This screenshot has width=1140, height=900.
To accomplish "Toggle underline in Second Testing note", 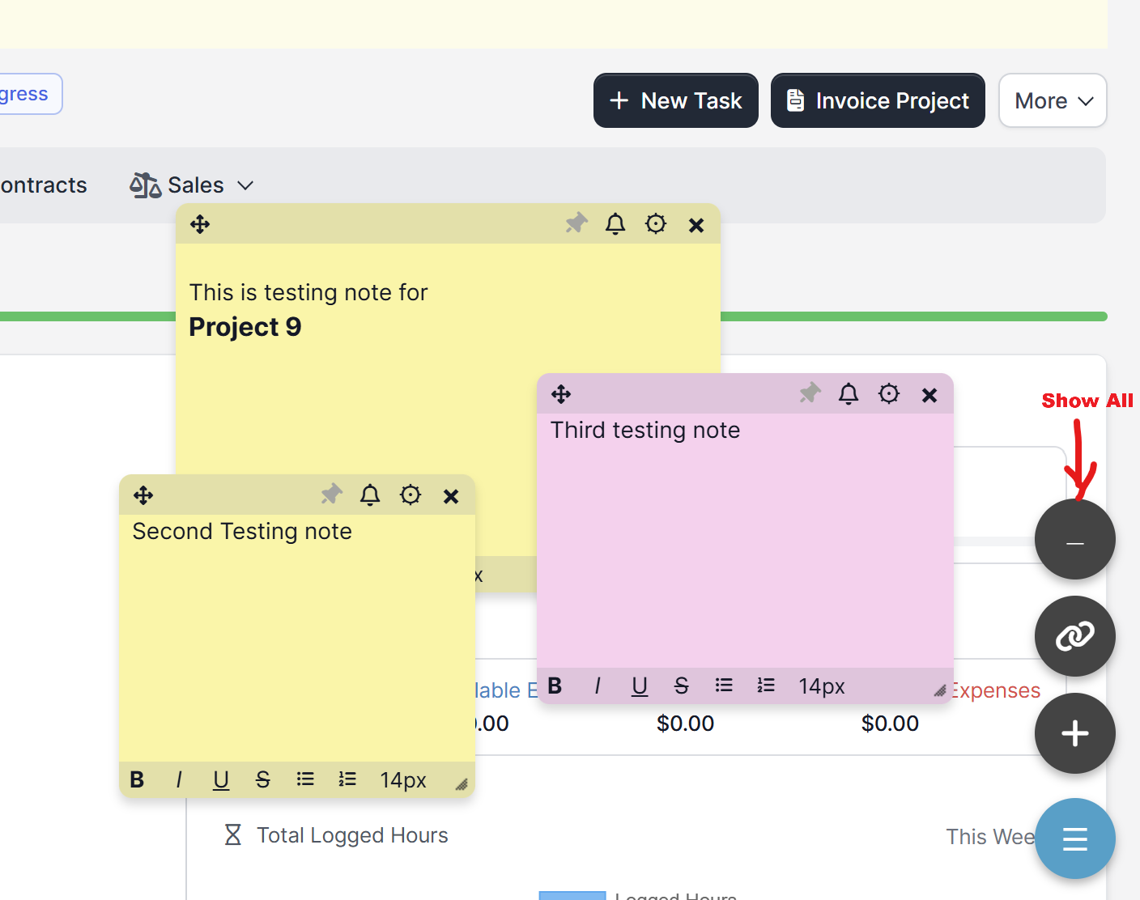I will pos(221,779).
